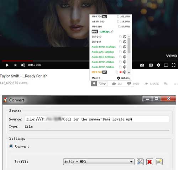Collapse list with More «
The width and height of the screenshot is (178, 170).
pos(96,78)
